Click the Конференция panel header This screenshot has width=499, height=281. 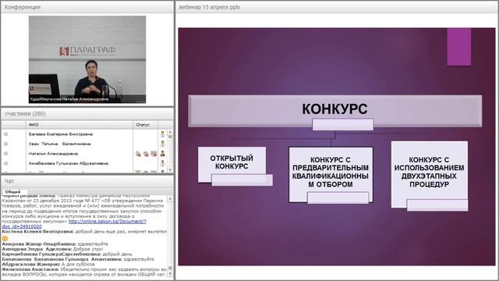[x=87, y=7]
